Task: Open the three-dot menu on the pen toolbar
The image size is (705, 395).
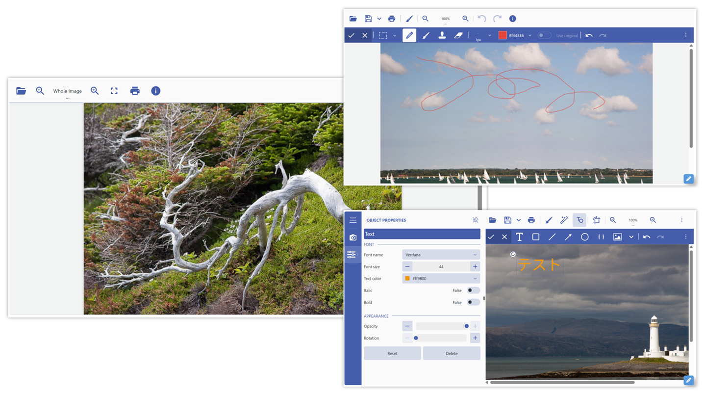Action: click(685, 35)
